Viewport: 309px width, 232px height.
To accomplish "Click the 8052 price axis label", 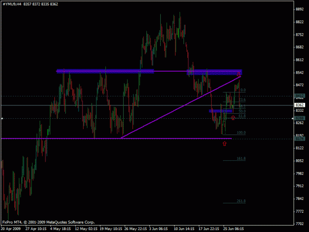I will (300, 161).
